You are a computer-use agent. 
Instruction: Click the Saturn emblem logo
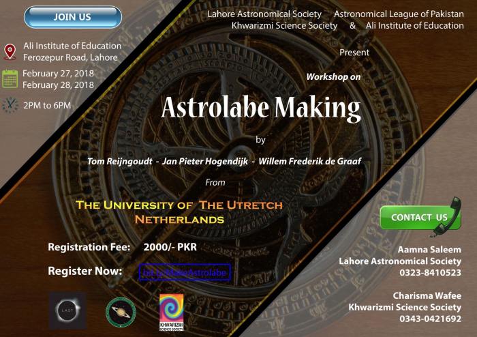(x=120, y=311)
